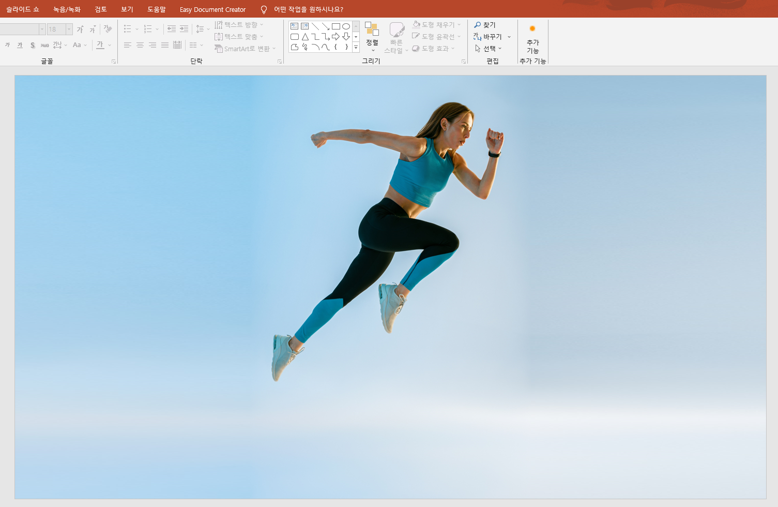This screenshot has height=507, width=778.
Task: Open 도형 채우기 fill color menu
Action: click(x=437, y=24)
